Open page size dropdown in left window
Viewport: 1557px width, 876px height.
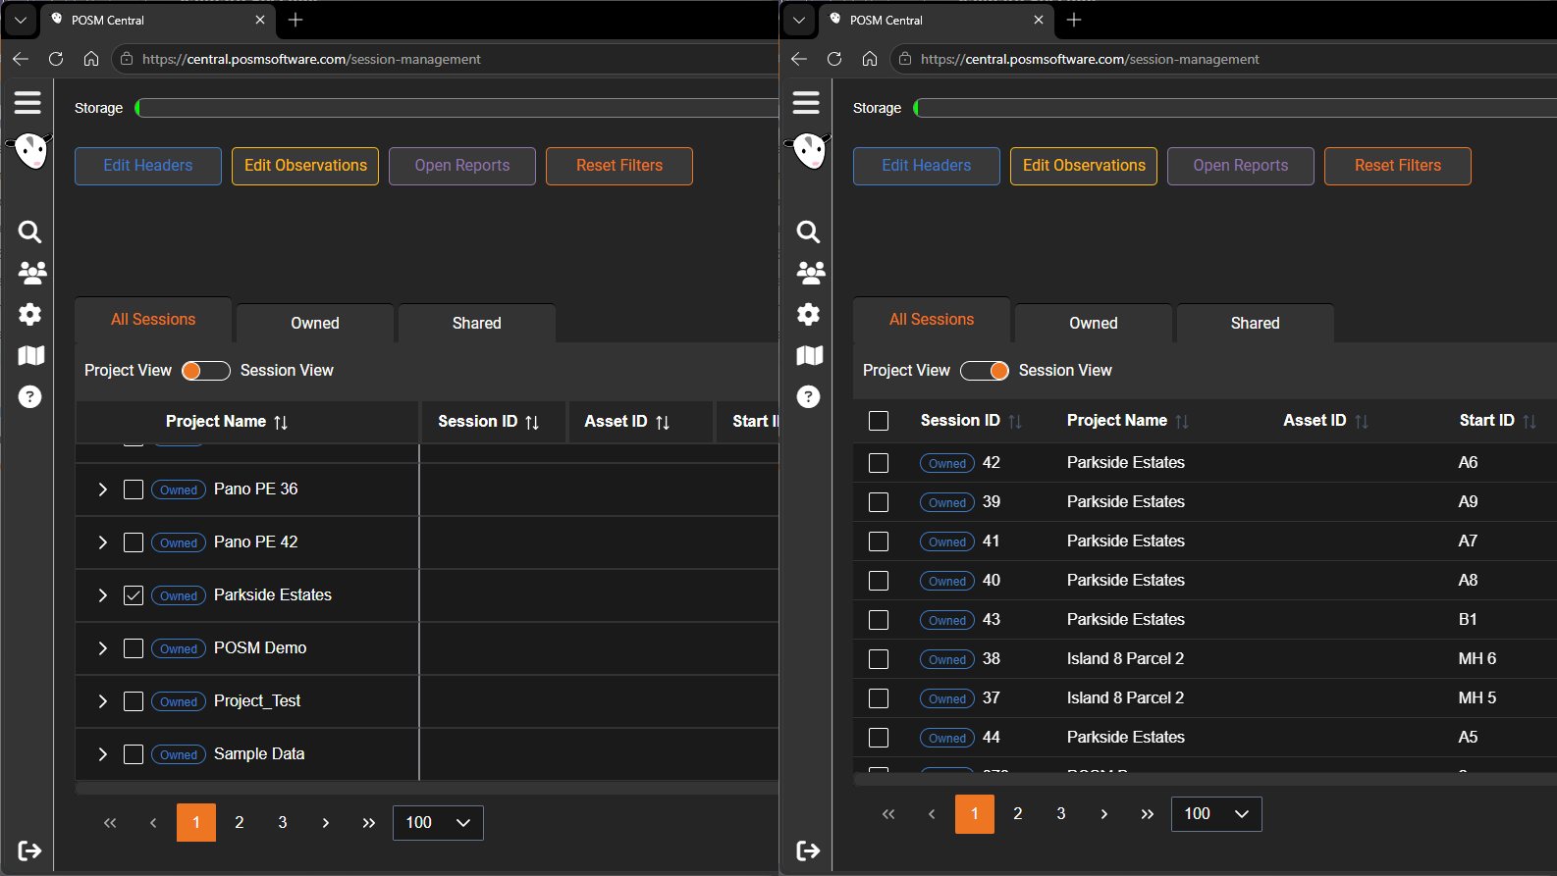[438, 823]
